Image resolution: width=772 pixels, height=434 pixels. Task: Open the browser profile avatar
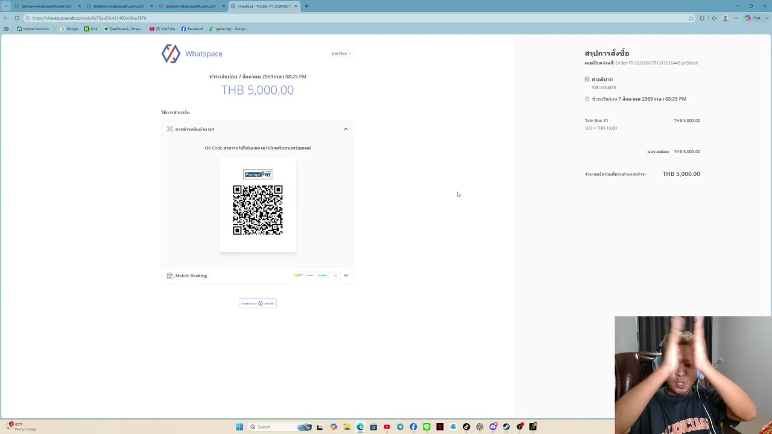point(725,18)
